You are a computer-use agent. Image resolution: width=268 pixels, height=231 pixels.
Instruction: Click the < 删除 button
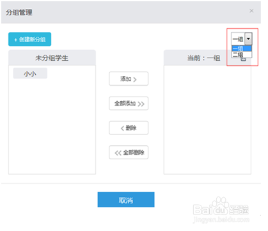(x=129, y=128)
